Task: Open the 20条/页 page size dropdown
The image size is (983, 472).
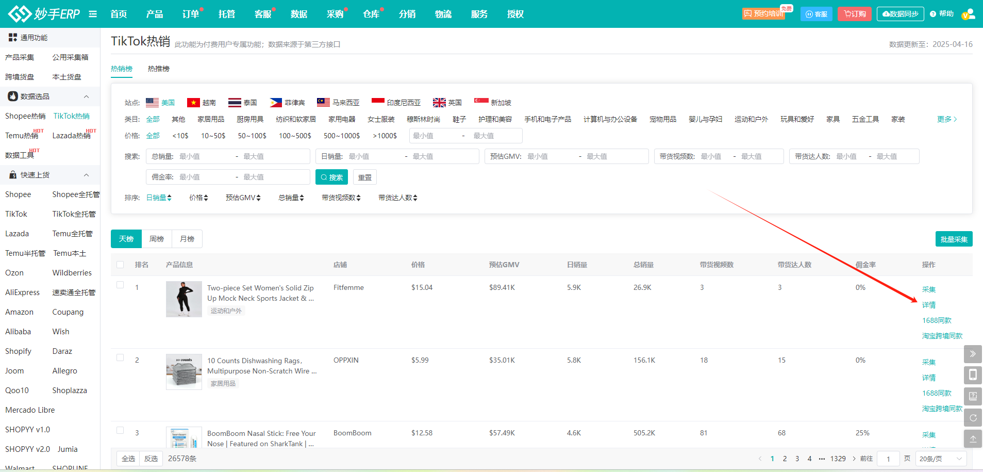Action: point(941,459)
